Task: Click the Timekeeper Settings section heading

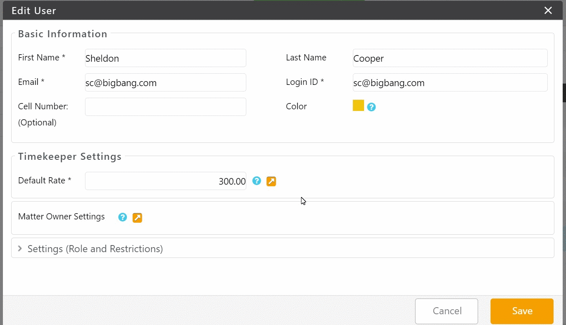Action: click(x=70, y=156)
